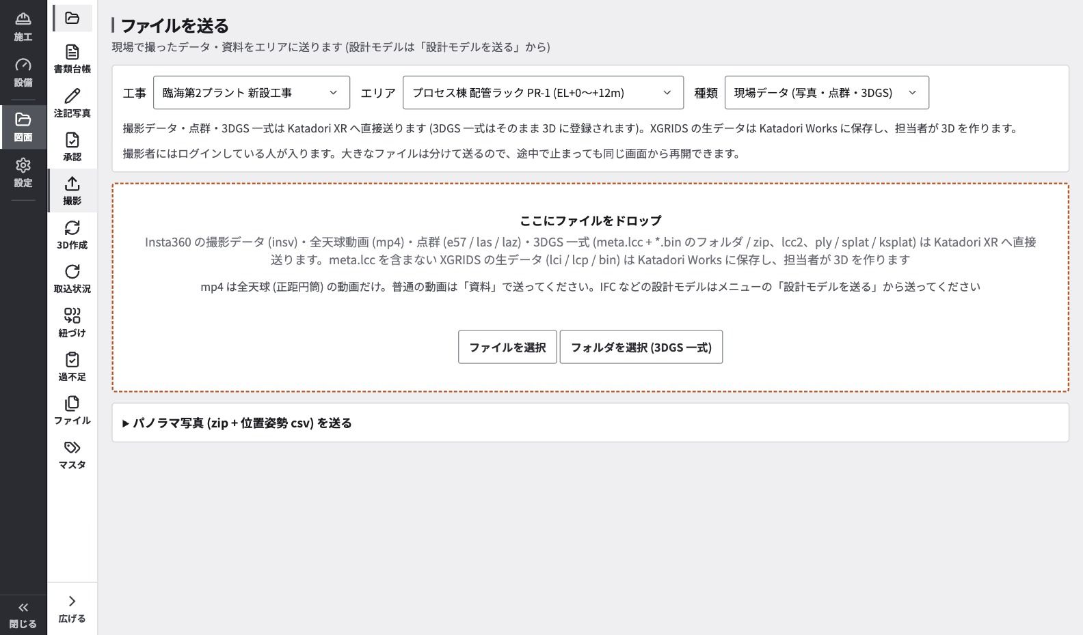Collapse main sidebar with 閉じる
This screenshot has height=635, width=1083.
pos(23,615)
